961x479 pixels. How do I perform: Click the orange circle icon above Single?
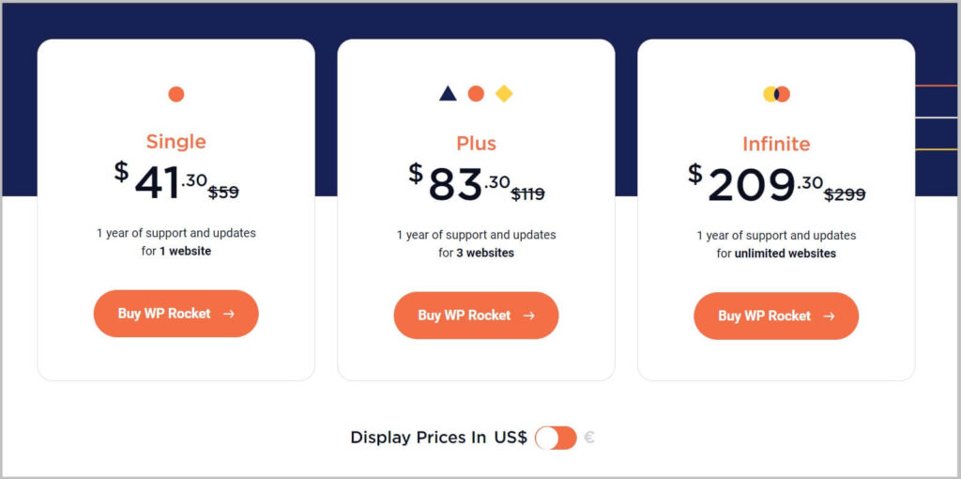click(x=176, y=94)
